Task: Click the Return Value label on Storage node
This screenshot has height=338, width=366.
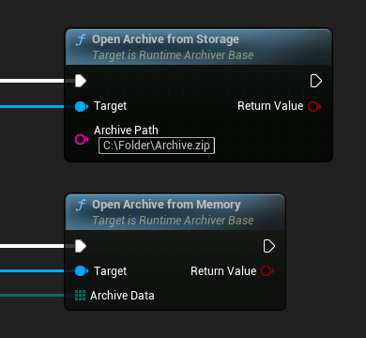Action: coord(270,106)
